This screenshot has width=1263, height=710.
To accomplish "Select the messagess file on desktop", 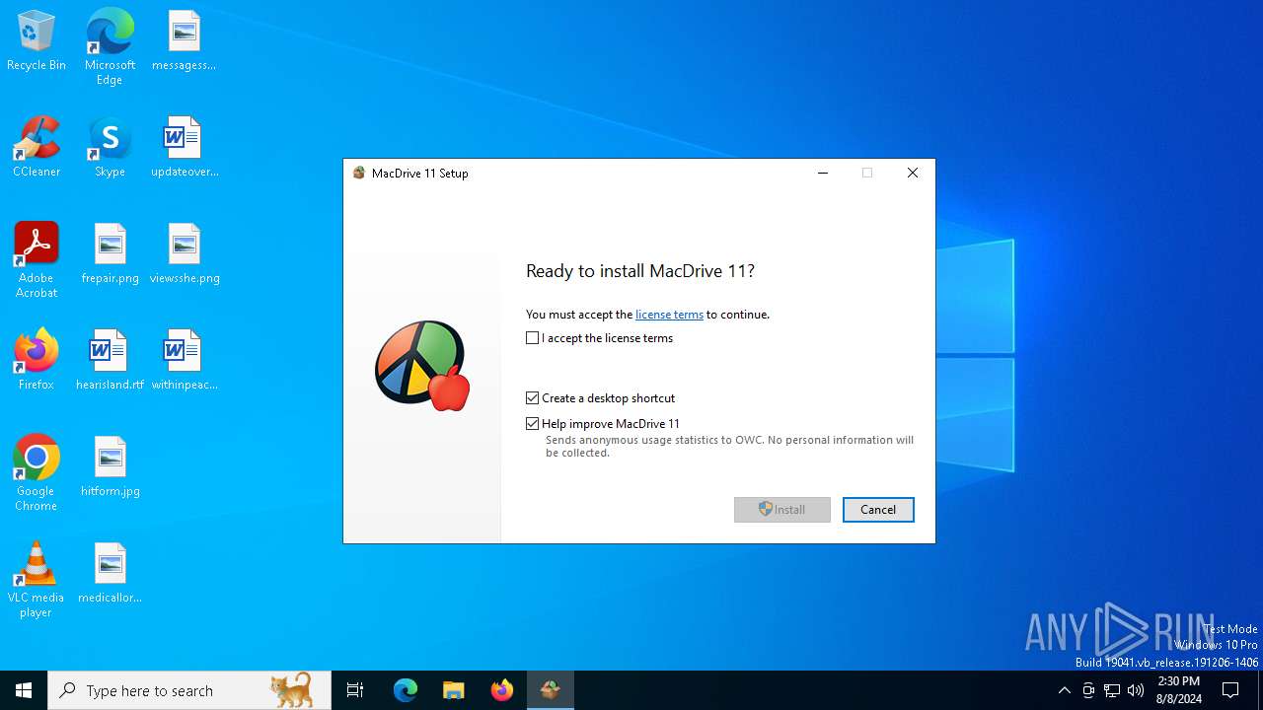I will 185,41.
